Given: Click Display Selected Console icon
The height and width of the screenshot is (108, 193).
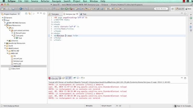Looking at the screenshot, I should click(x=78, y=78).
